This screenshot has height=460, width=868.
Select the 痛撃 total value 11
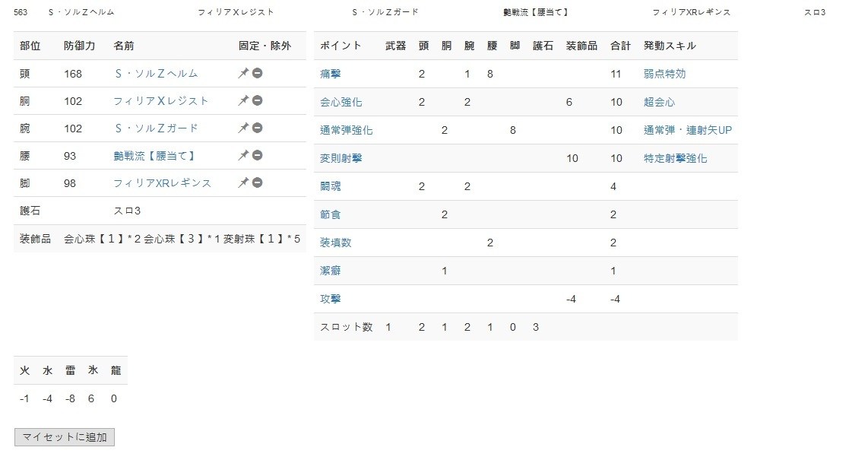[x=616, y=74]
